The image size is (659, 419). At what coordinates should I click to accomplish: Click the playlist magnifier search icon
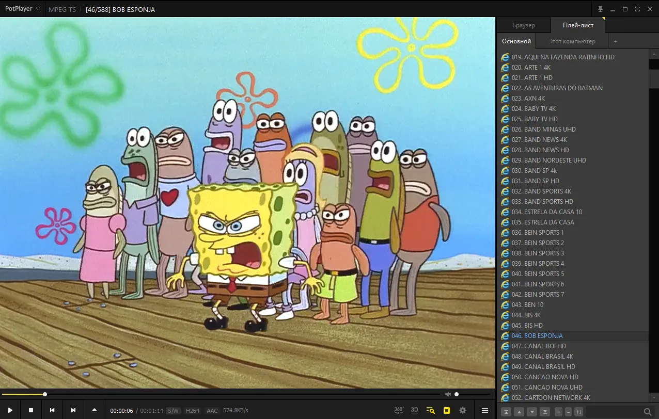pos(648,412)
